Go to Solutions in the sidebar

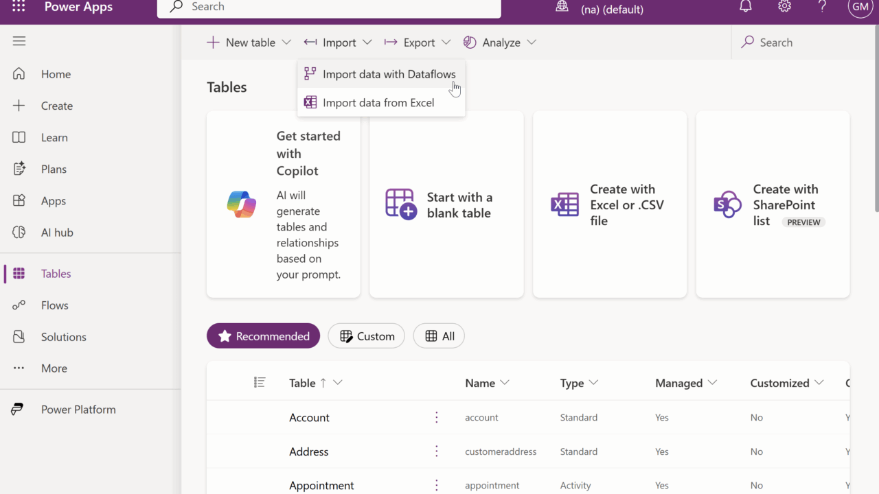[x=63, y=337]
